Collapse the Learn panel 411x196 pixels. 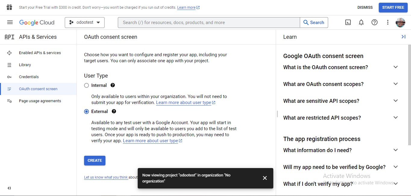403,37
